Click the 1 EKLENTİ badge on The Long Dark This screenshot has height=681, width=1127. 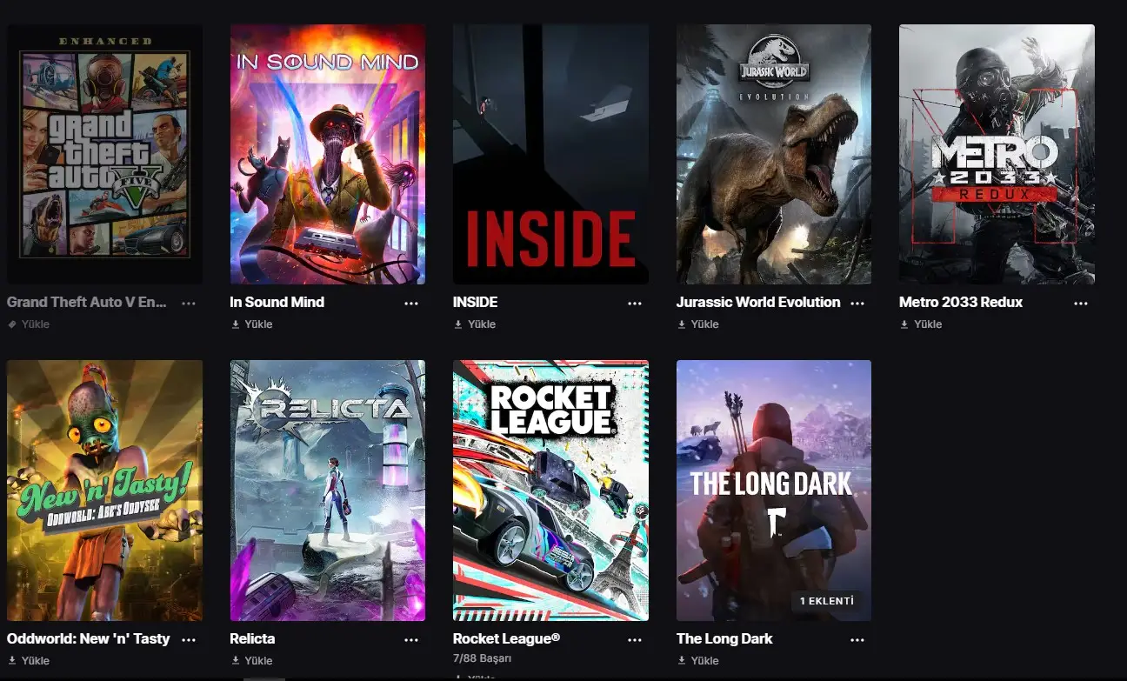coord(827,601)
